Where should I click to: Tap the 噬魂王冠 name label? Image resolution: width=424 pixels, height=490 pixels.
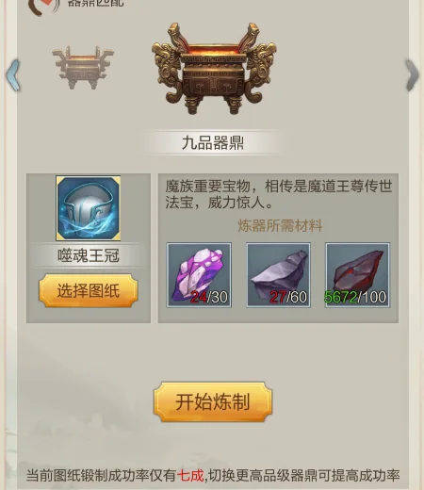pos(89,255)
